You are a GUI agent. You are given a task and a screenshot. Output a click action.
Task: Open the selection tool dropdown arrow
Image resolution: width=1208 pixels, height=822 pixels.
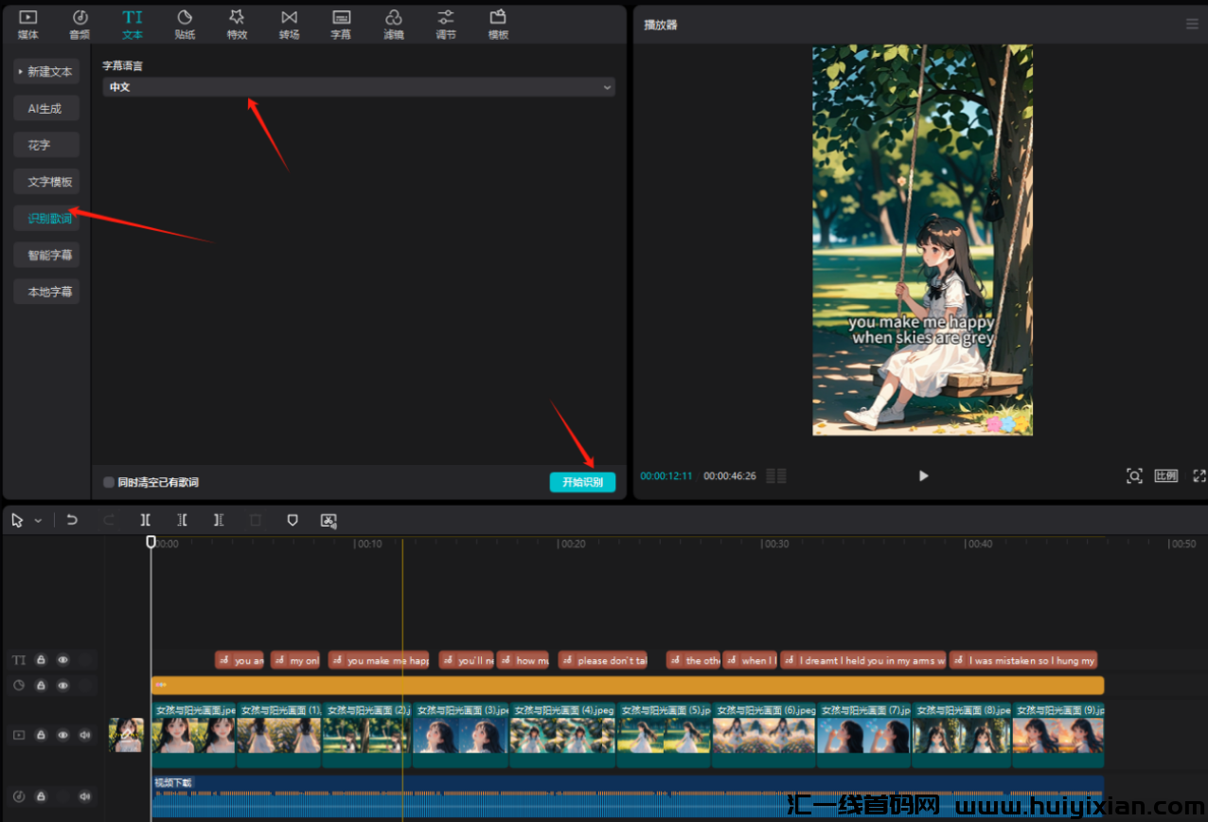coord(38,521)
